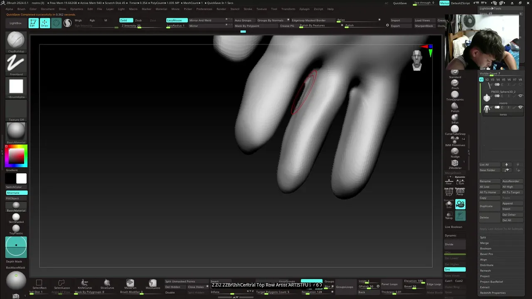This screenshot has width=532, height=299.
Task: Expand the Remesh section
Action: [x=485, y=271]
